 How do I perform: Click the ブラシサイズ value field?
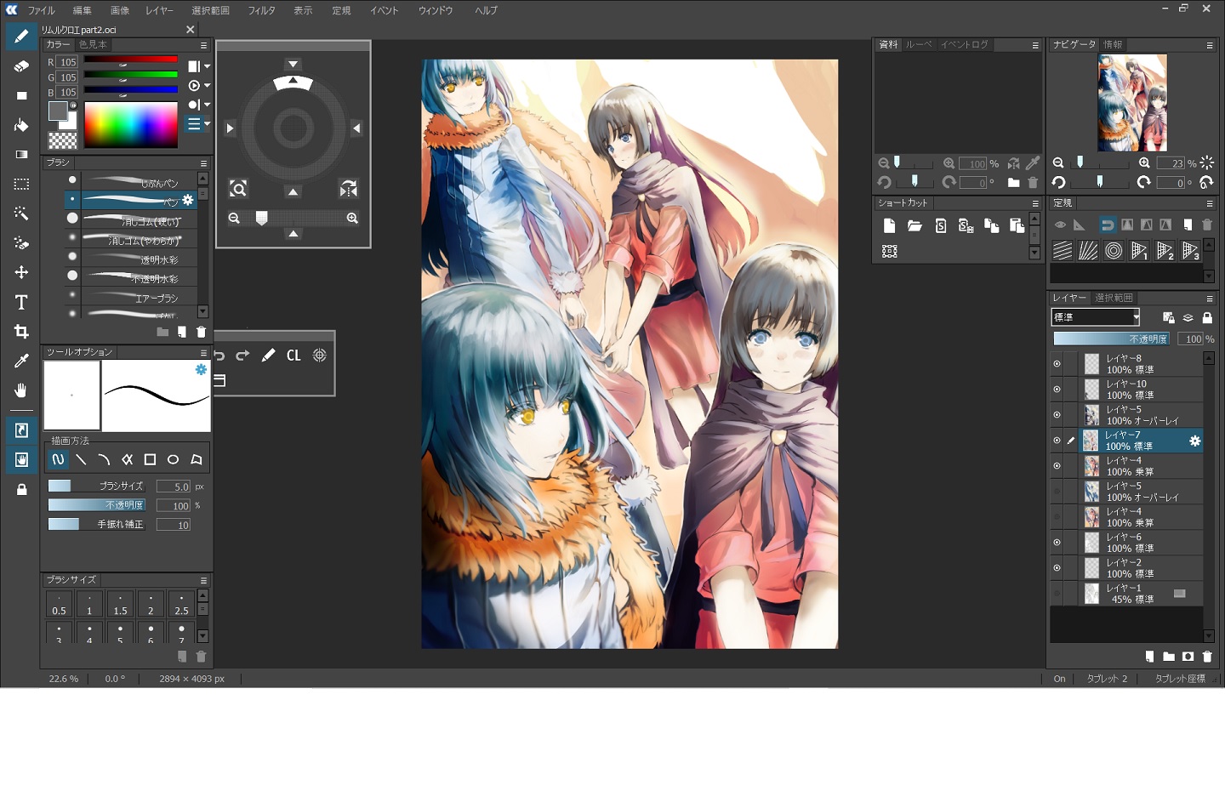[174, 487]
